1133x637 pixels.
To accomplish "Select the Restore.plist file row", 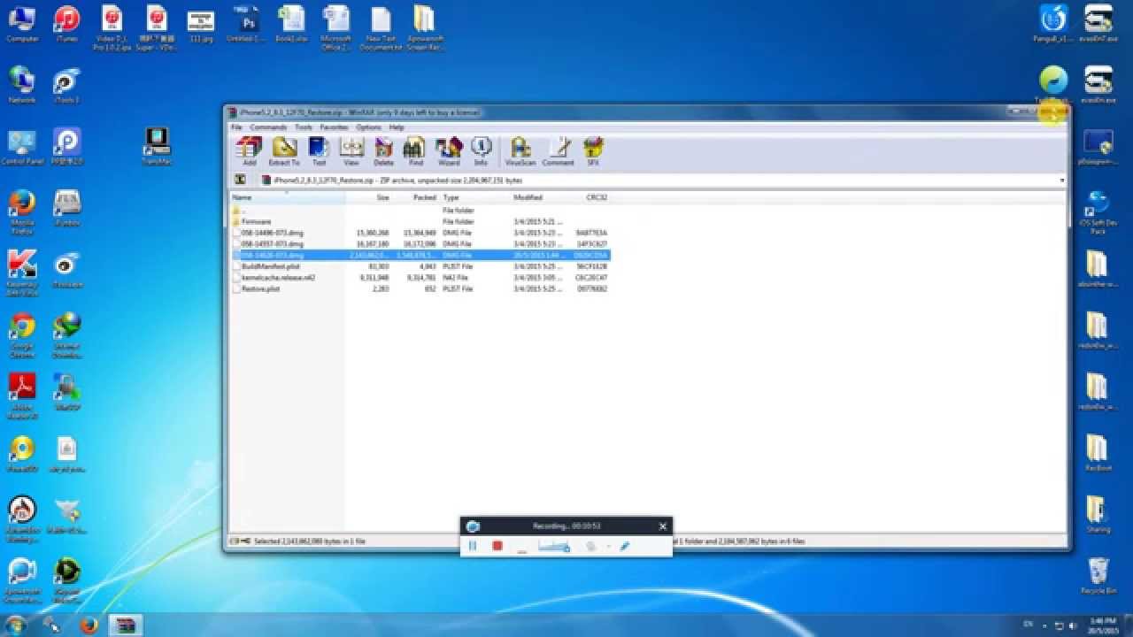I will (x=420, y=288).
